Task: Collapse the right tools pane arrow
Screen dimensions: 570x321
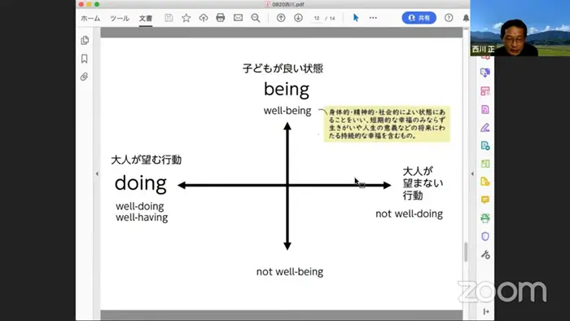Action: [472, 174]
